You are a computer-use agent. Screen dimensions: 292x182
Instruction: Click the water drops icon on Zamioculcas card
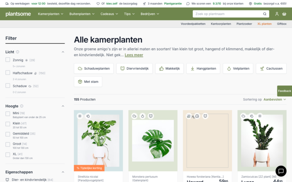click(x=252, y=116)
